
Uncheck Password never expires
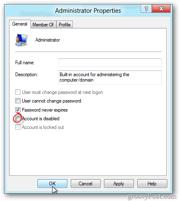[x=18, y=110]
